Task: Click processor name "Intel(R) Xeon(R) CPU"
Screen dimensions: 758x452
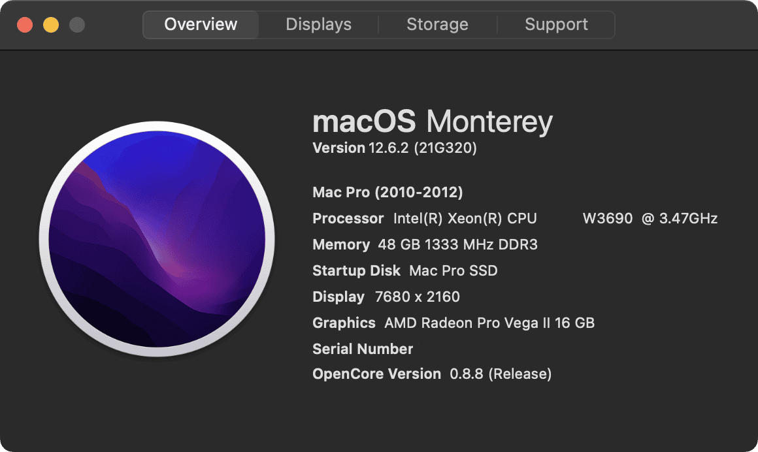Action: click(x=465, y=219)
